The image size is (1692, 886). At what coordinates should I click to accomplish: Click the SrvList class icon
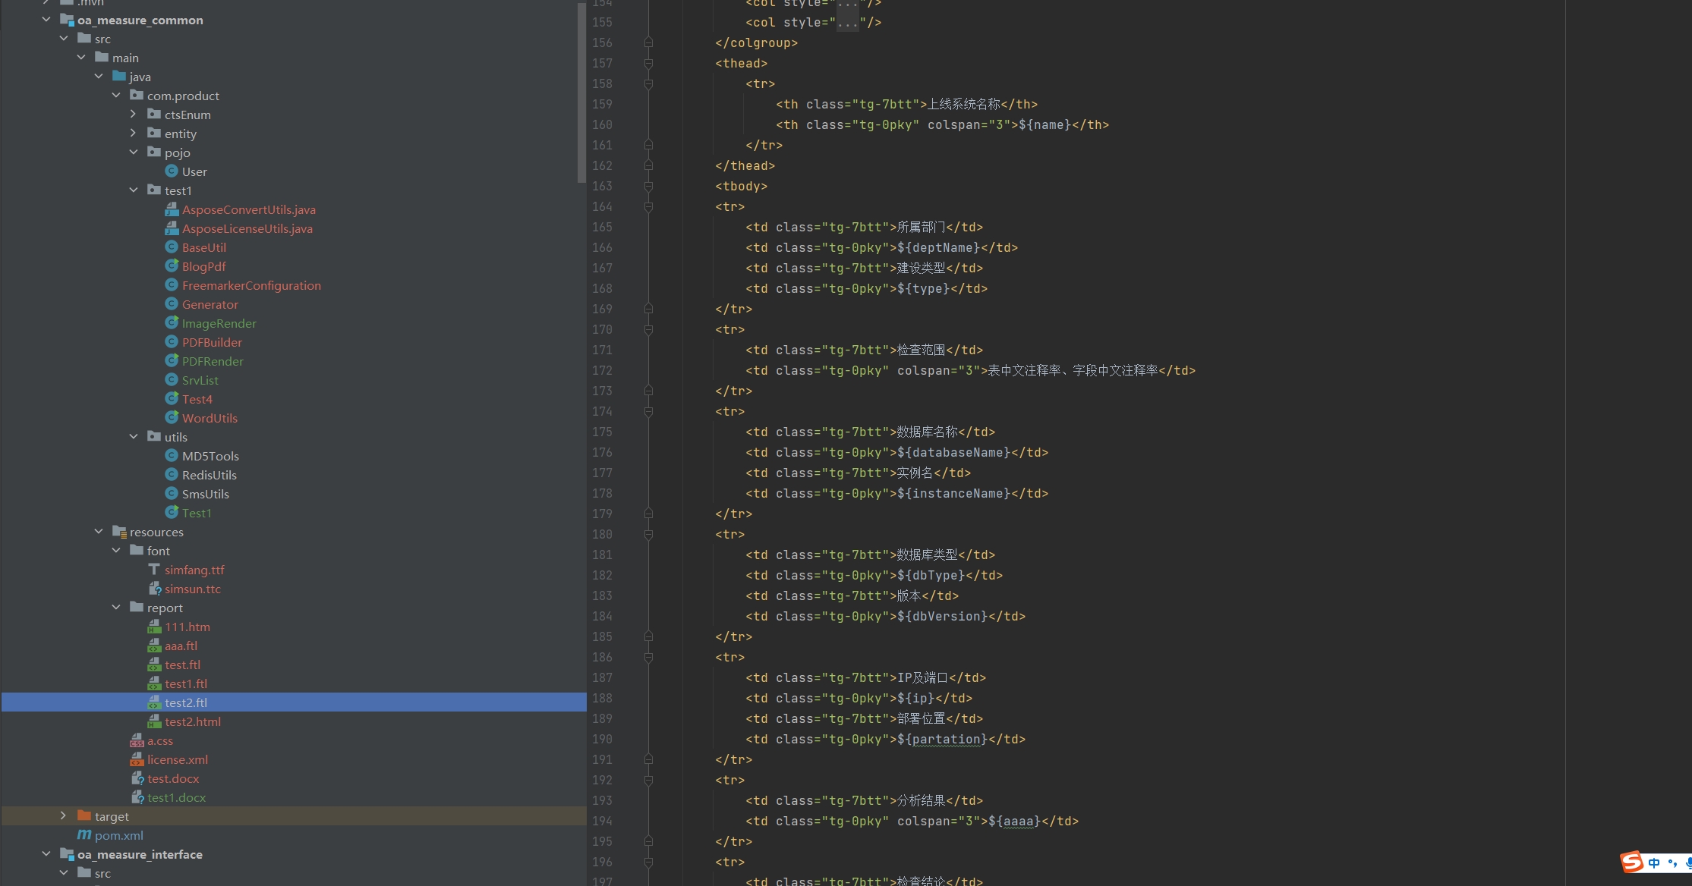pyautogui.click(x=172, y=380)
